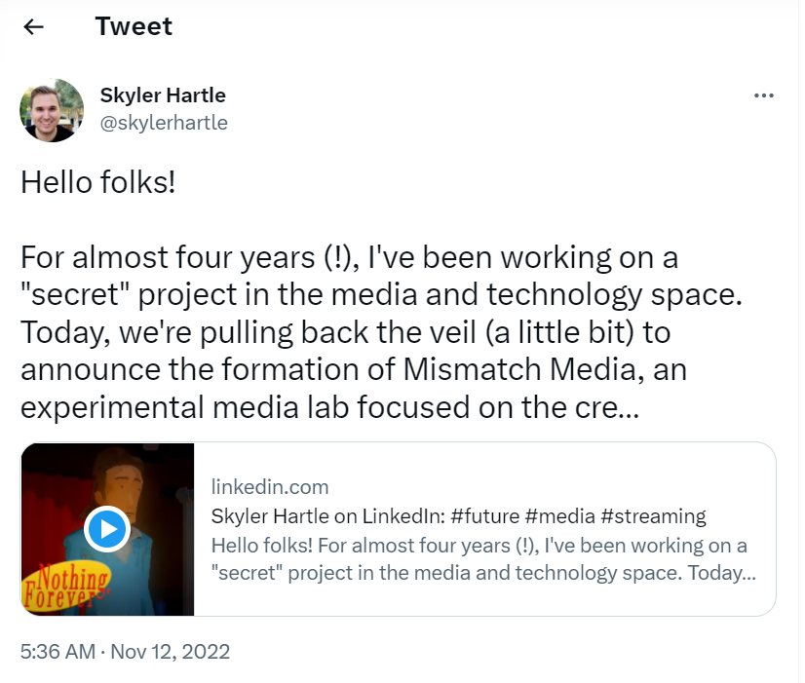
Task: Click the "Hello folks!" greeting line
Action: (98, 181)
